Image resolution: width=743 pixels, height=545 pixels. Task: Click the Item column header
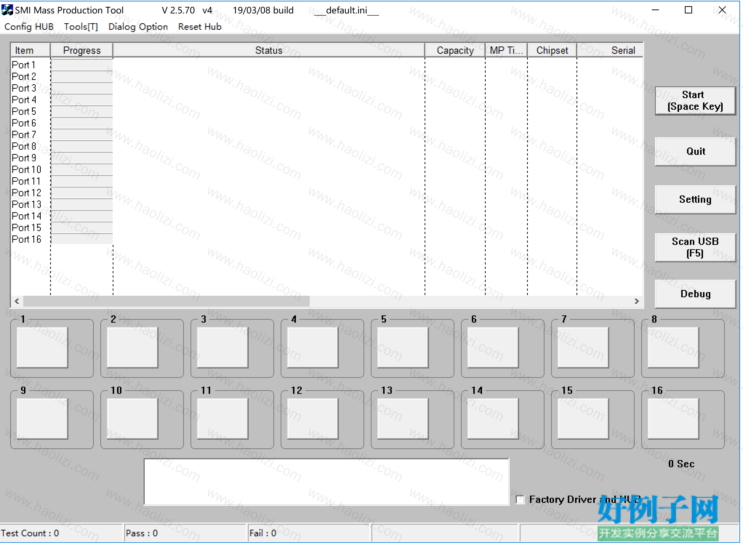[x=31, y=50]
